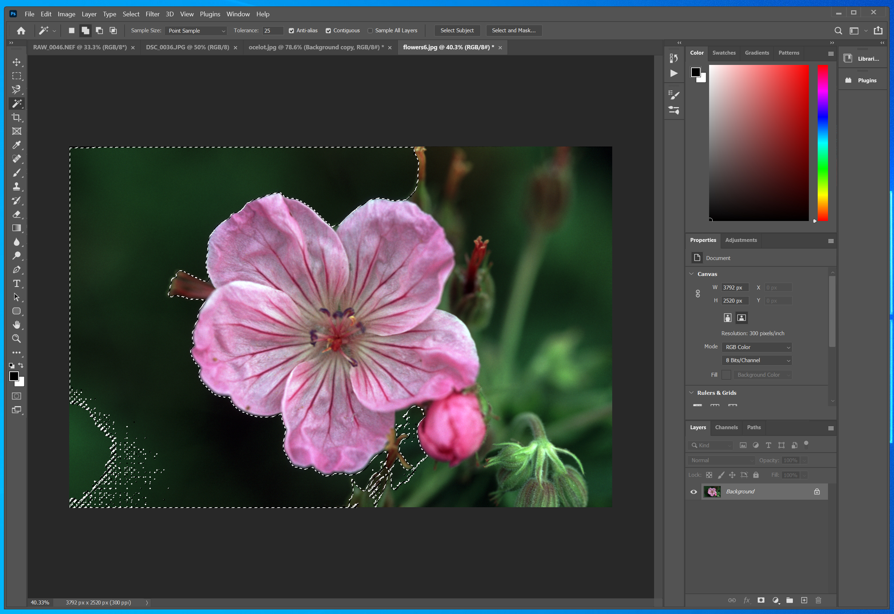Select the Brush tool
This screenshot has width=894, height=614.
point(17,172)
